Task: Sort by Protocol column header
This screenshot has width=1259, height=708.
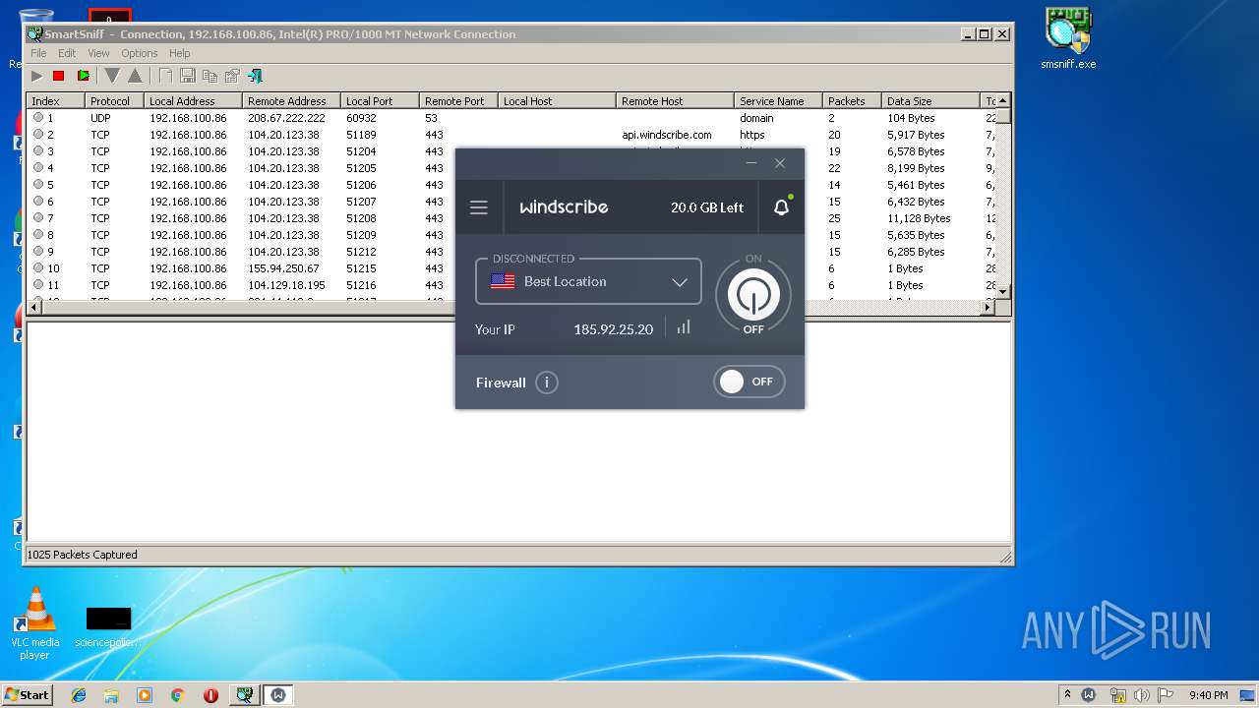Action: click(114, 100)
